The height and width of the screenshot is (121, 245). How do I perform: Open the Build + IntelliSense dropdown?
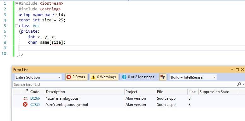click(193, 77)
